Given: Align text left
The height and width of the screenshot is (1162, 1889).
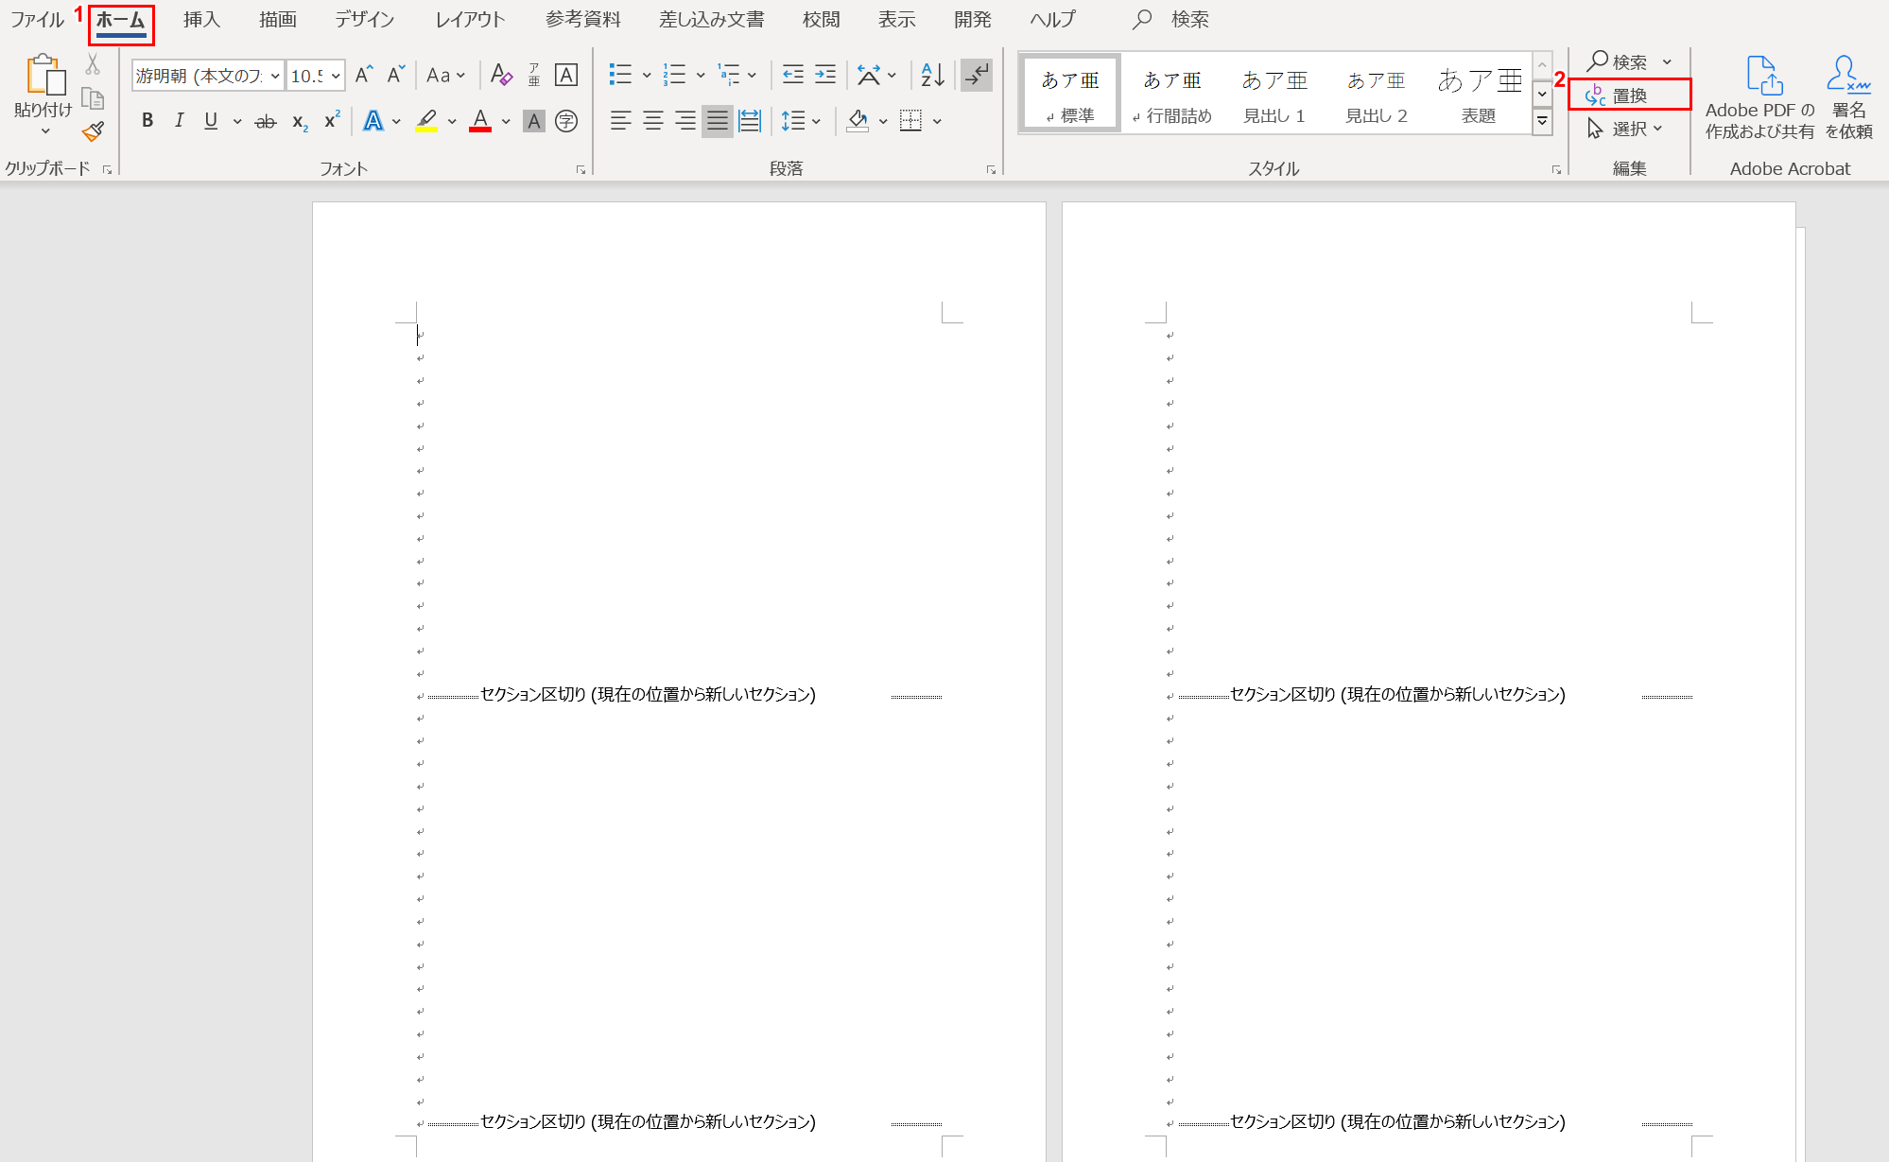Looking at the screenshot, I should point(620,121).
